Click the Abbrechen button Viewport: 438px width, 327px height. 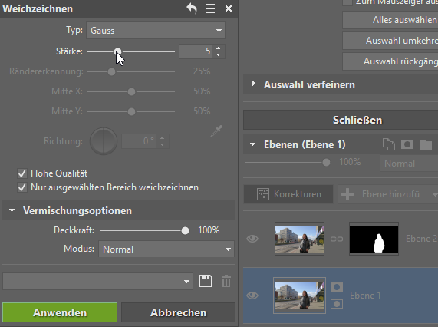pyautogui.click(x=178, y=312)
